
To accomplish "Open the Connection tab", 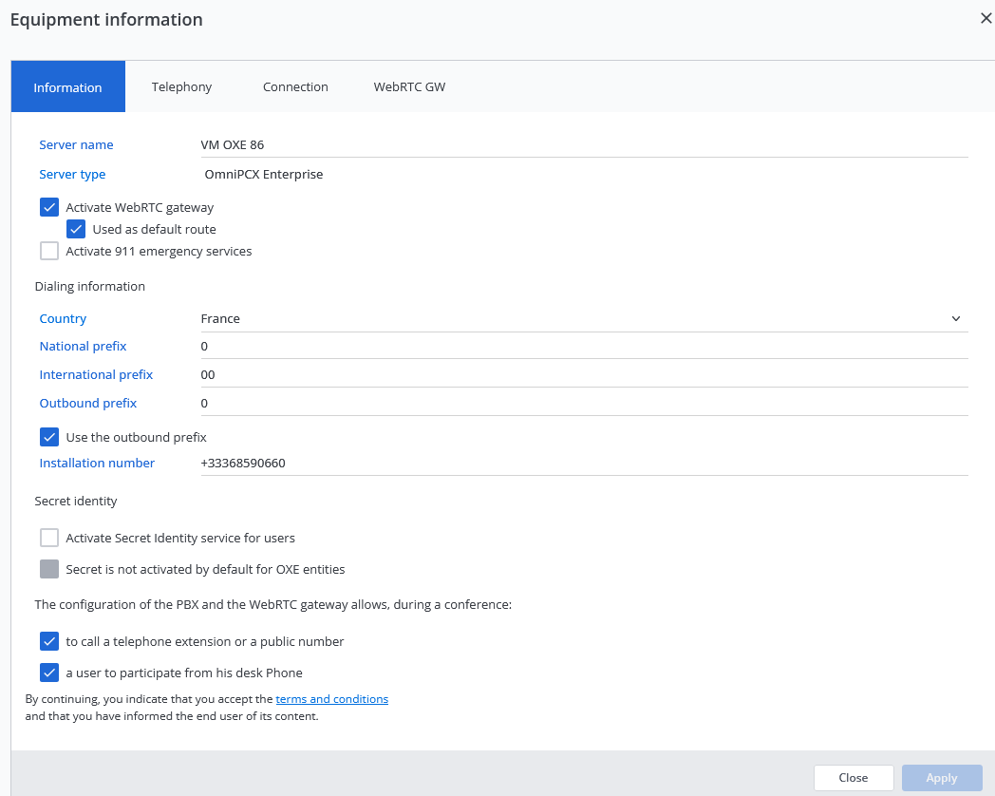I will point(295,87).
